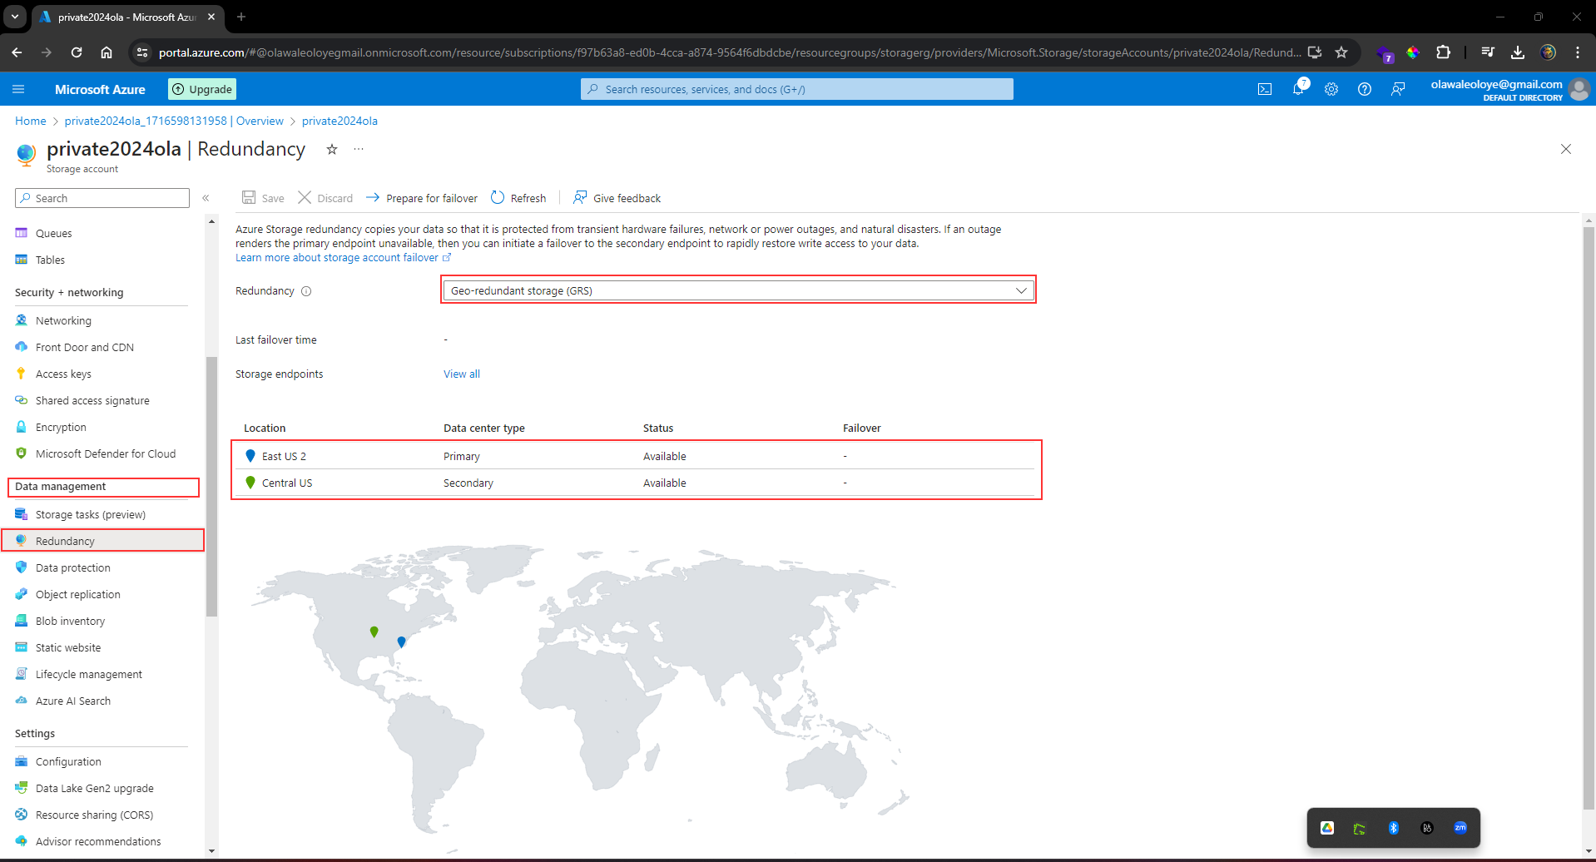Click the green Central US map pin
This screenshot has width=1596, height=862.
pos(374,632)
